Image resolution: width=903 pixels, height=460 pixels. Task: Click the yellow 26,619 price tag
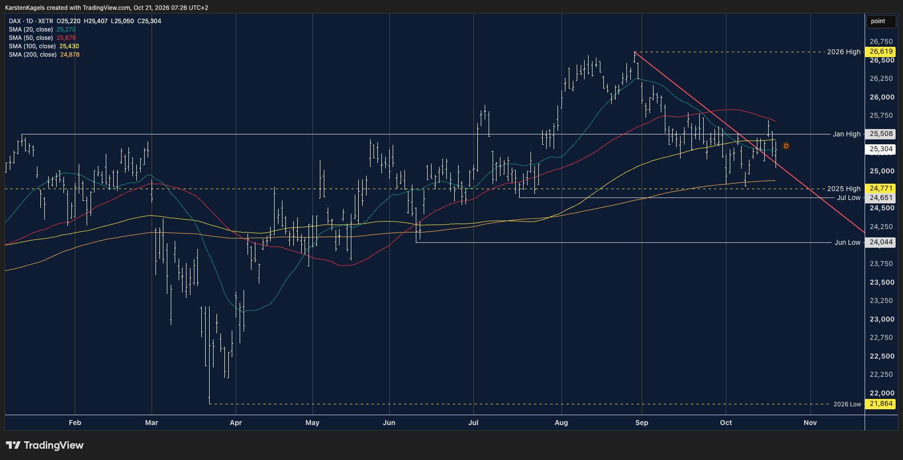point(881,52)
